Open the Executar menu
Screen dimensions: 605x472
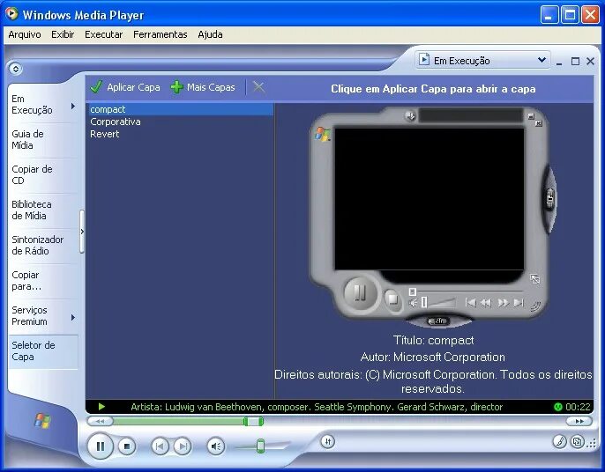coord(103,34)
